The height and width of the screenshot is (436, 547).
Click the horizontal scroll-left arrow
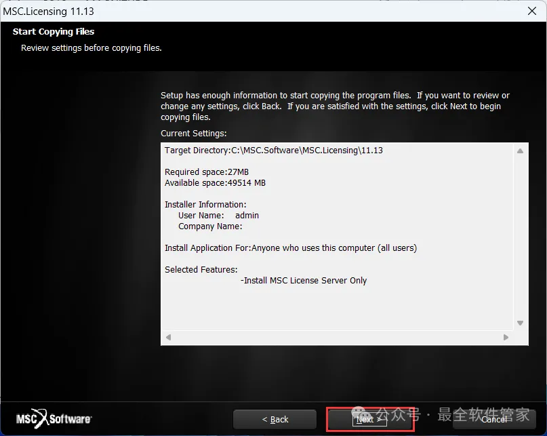coord(169,337)
